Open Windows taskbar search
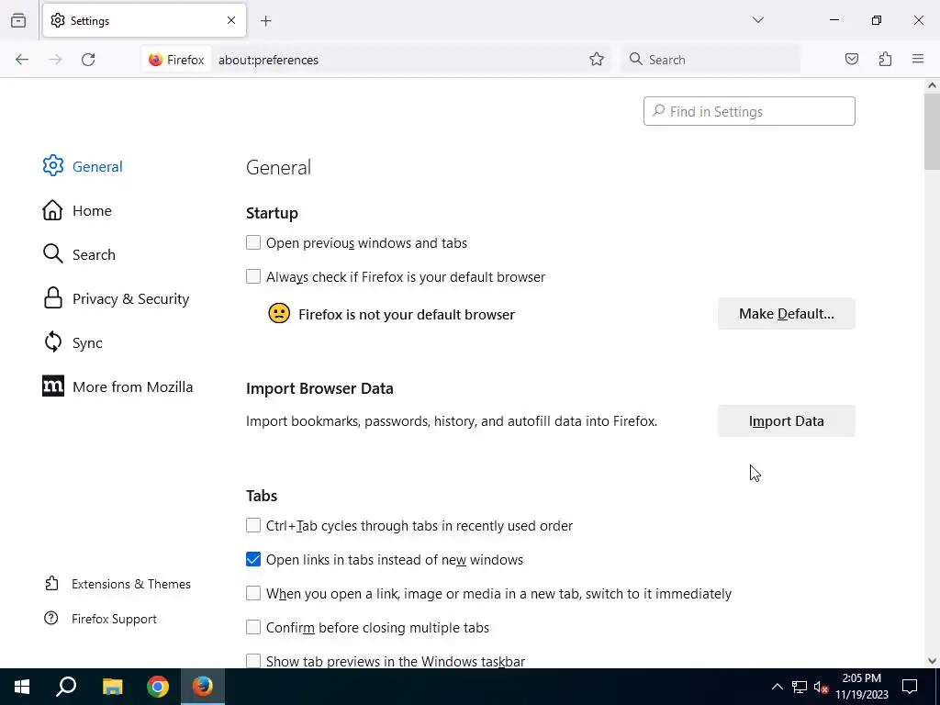 coord(66,687)
